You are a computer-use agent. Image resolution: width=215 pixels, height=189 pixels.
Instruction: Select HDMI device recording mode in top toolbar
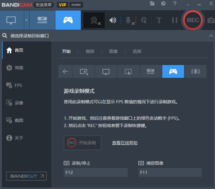[x=42, y=20]
